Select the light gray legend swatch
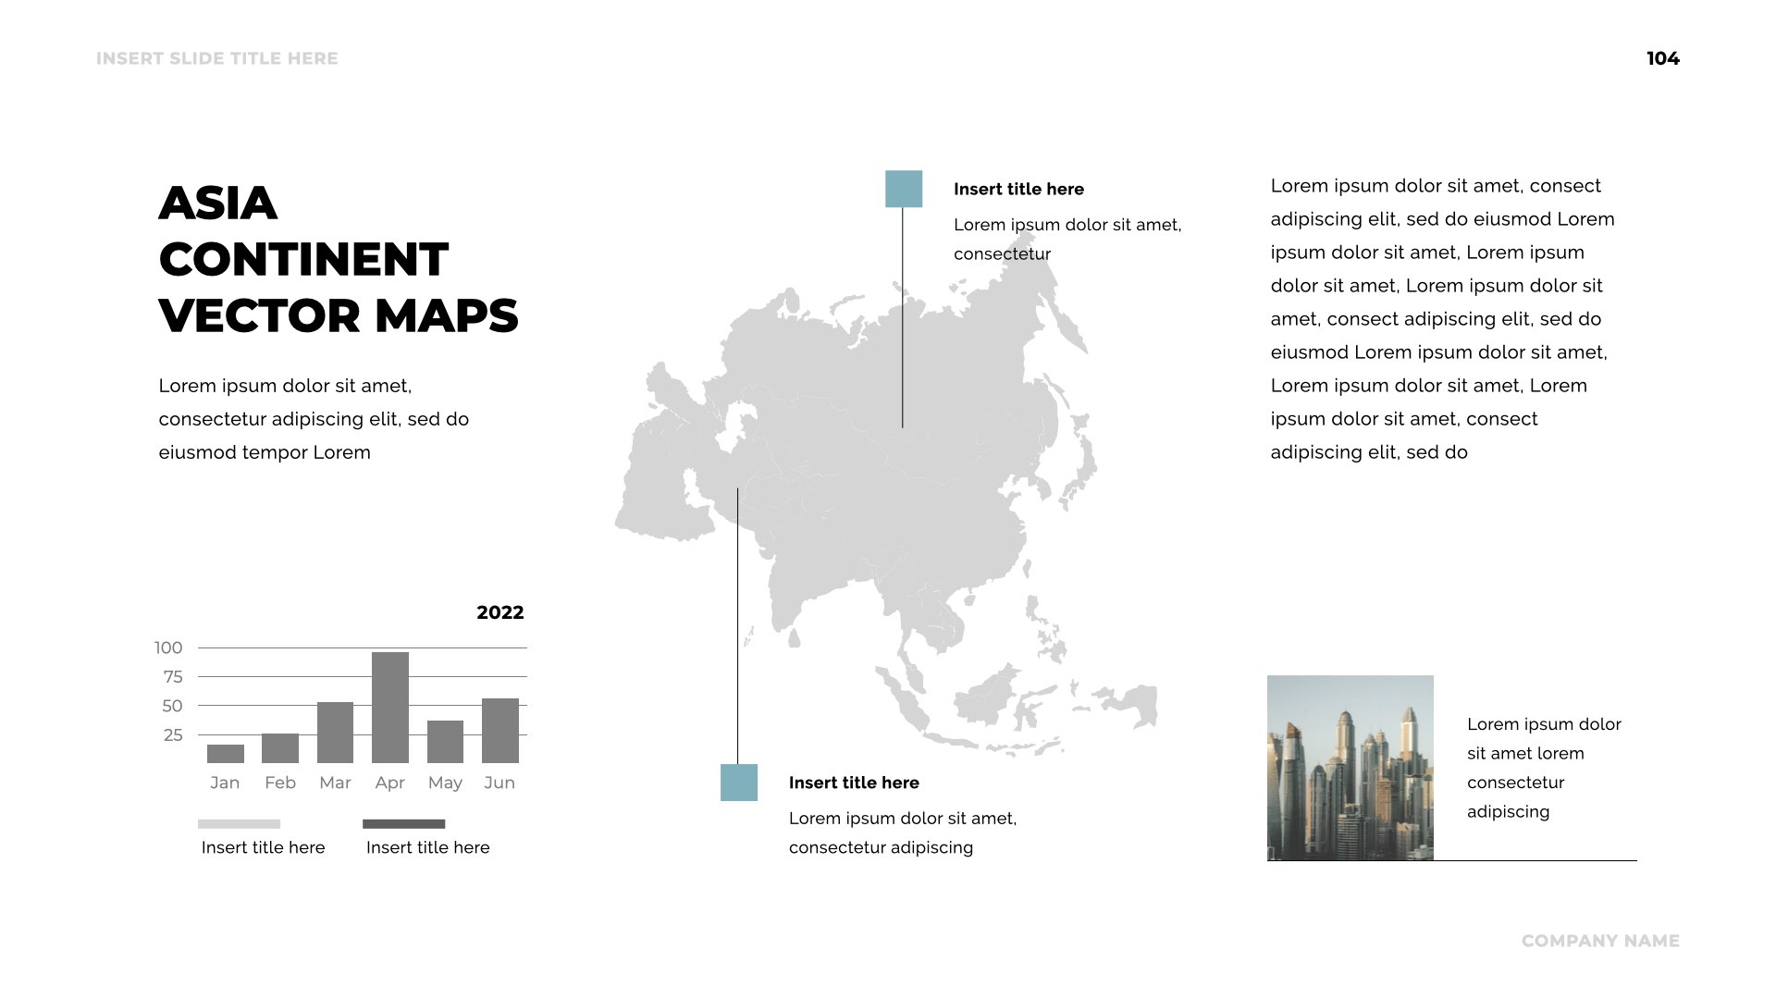This screenshot has height=999, width=1776. coord(239,823)
